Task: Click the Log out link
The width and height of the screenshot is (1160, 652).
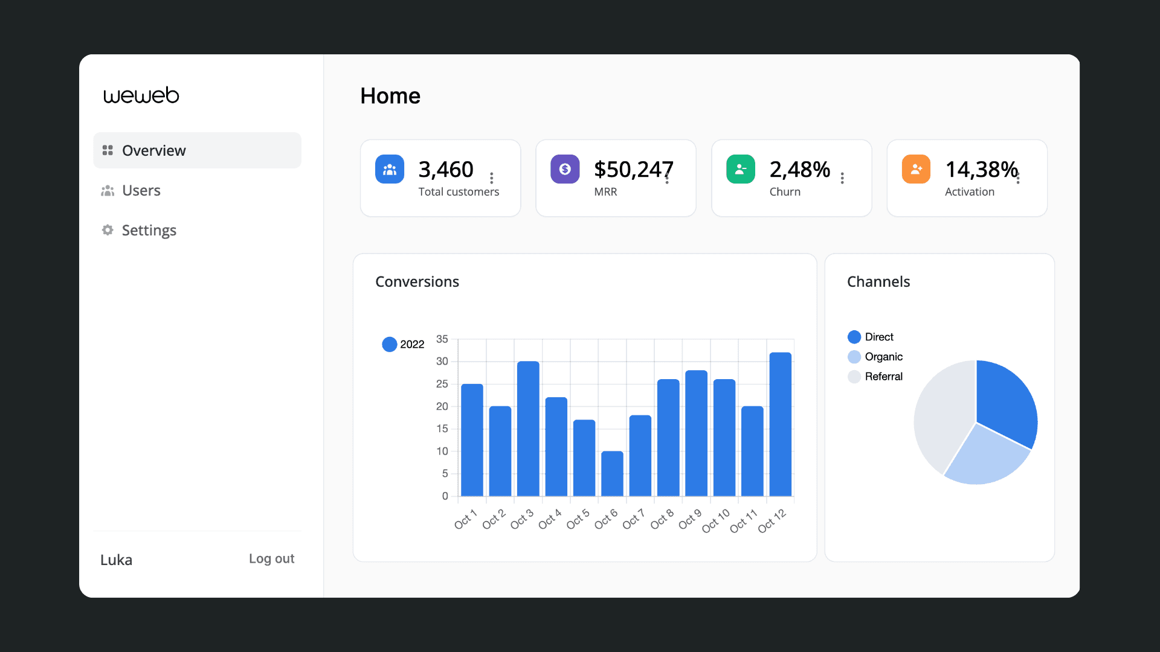Action: pyautogui.click(x=271, y=558)
